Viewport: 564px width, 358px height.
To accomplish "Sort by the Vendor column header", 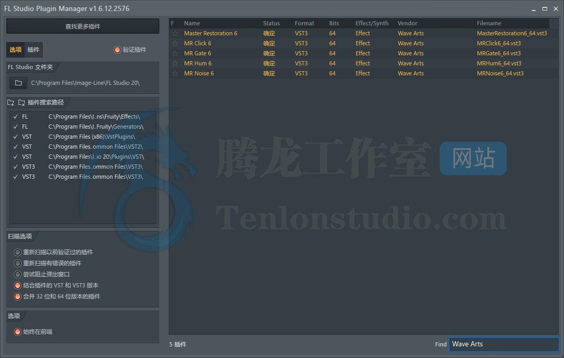I will (407, 23).
